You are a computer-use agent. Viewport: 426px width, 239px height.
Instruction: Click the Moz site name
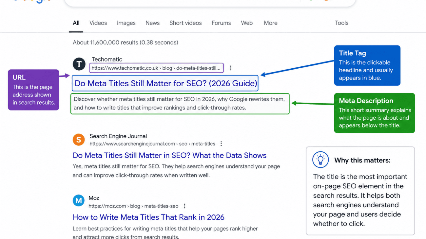(x=94, y=198)
